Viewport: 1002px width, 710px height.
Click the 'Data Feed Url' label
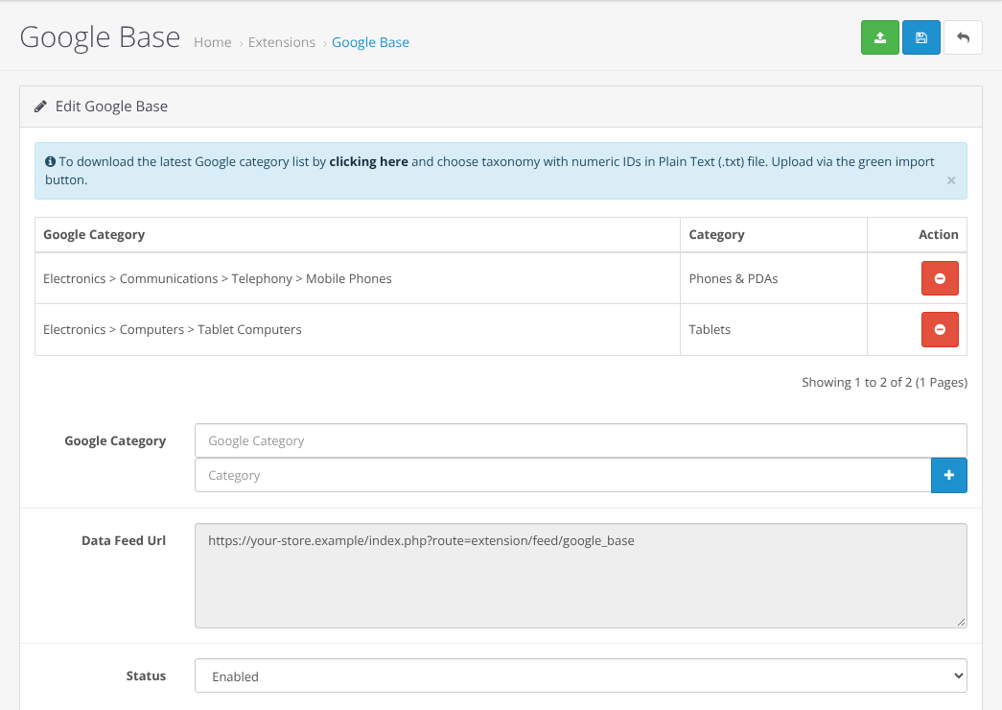(x=124, y=540)
